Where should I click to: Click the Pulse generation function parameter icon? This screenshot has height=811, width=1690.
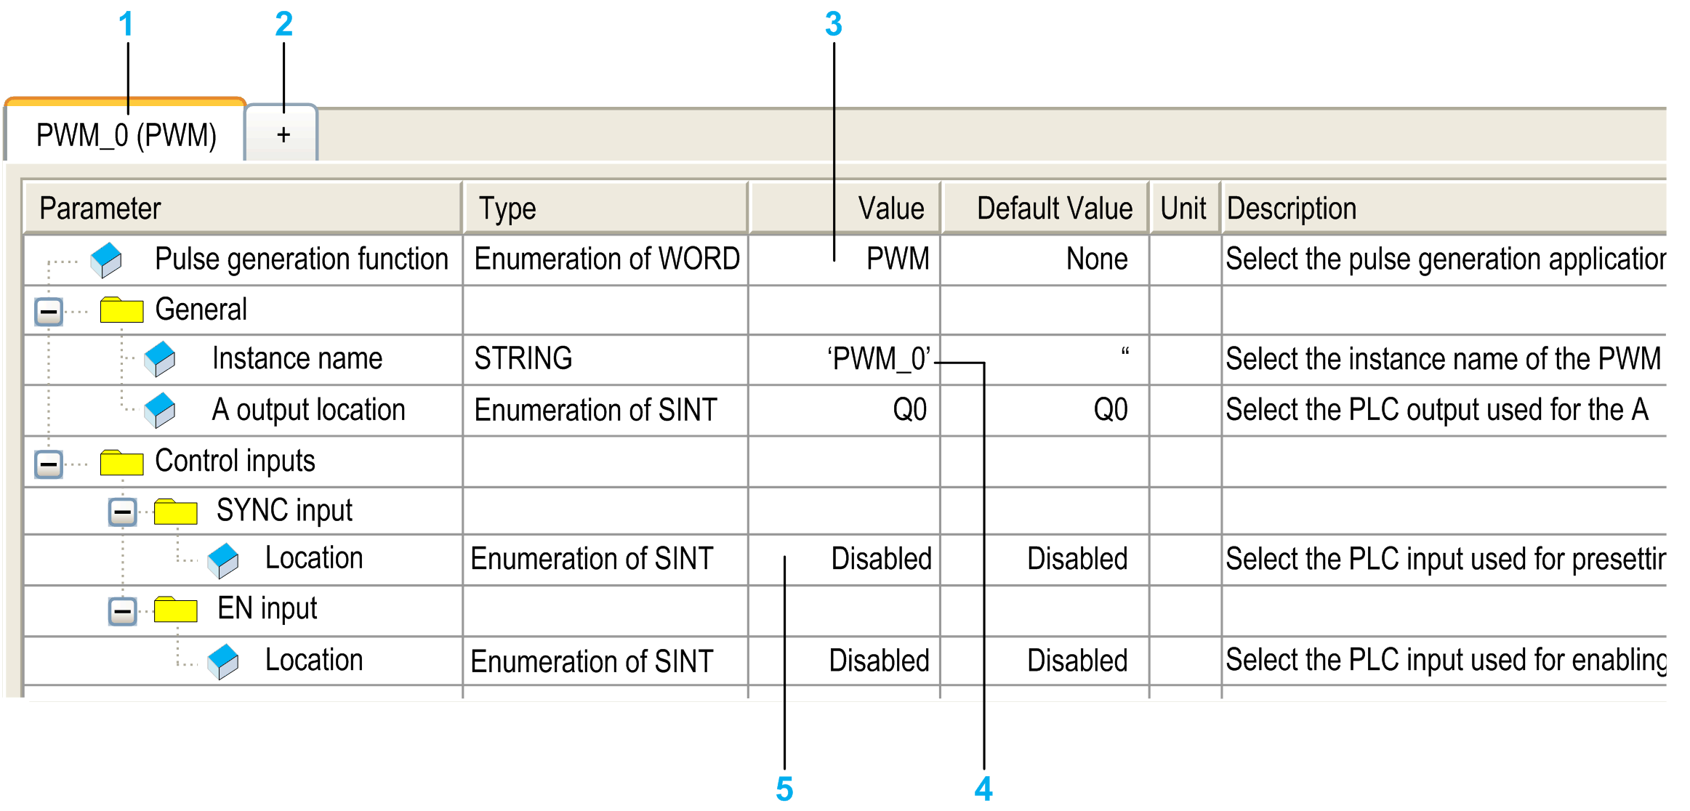(104, 259)
